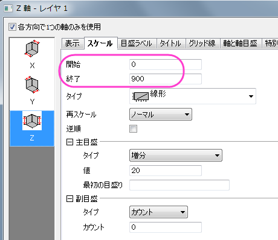This screenshot has width=278, height=240.
Task: Open the タイプ 線形 dropdown
Action: click(193, 96)
